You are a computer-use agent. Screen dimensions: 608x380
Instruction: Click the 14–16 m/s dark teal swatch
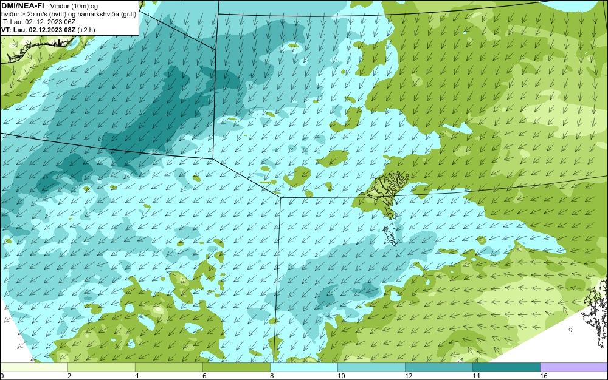pyautogui.click(x=506, y=367)
